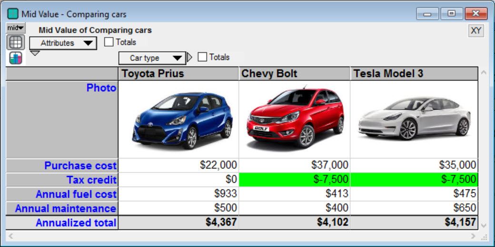Select the $475 annual fuel cost cell
The width and height of the screenshot is (495, 247).
tap(414, 194)
